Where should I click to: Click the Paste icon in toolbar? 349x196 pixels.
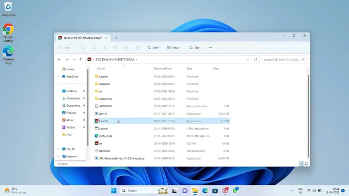[x=104, y=48]
